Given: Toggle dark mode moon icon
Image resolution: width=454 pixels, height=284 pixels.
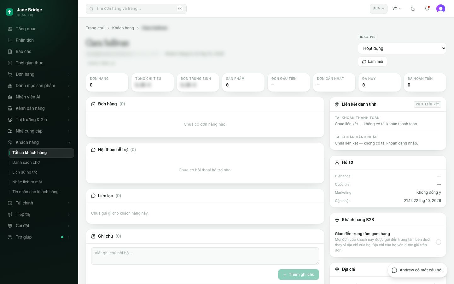Looking at the screenshot, I should pos(413,9).
